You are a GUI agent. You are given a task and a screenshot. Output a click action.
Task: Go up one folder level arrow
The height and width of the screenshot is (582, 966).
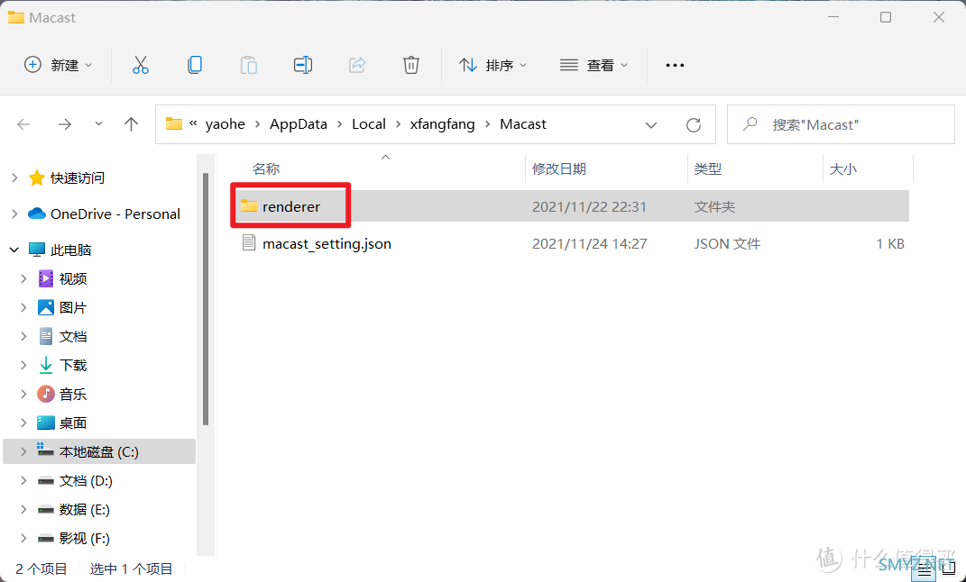(131, 124)
